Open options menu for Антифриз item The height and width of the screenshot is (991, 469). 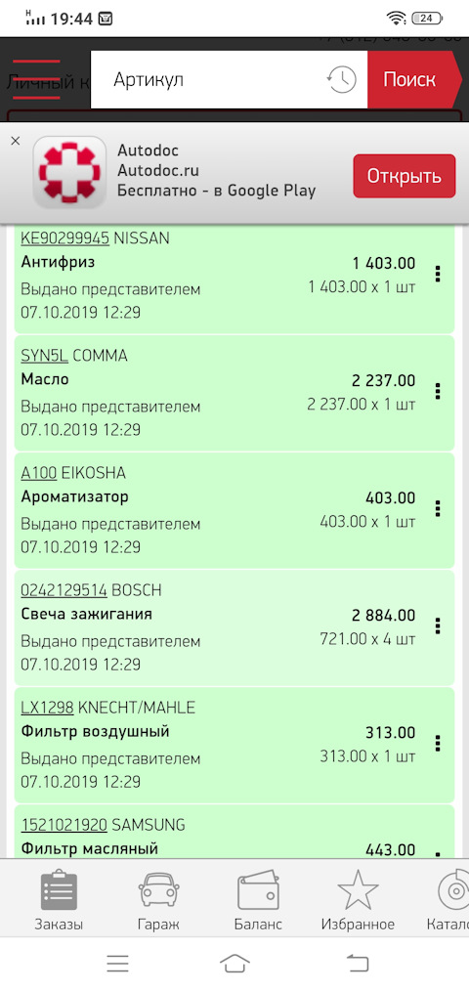[x=438, y=274]
